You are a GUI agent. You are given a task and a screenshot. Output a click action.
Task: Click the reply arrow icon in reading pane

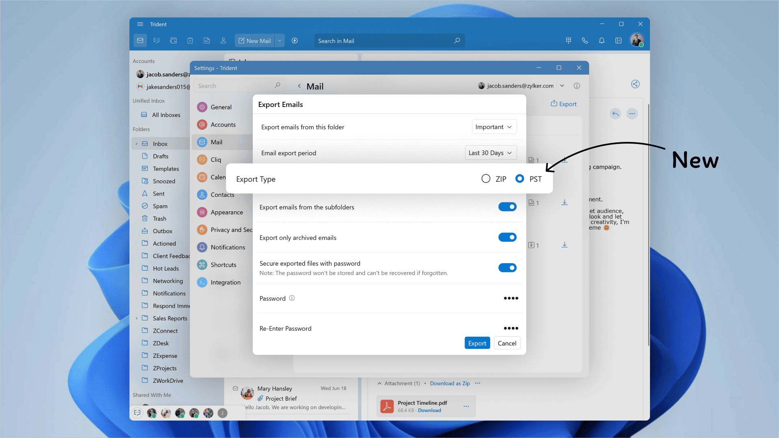615,114
